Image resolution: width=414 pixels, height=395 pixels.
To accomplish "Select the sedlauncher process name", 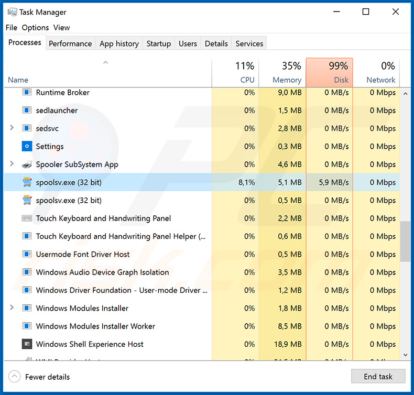I will tap(57, 111).
